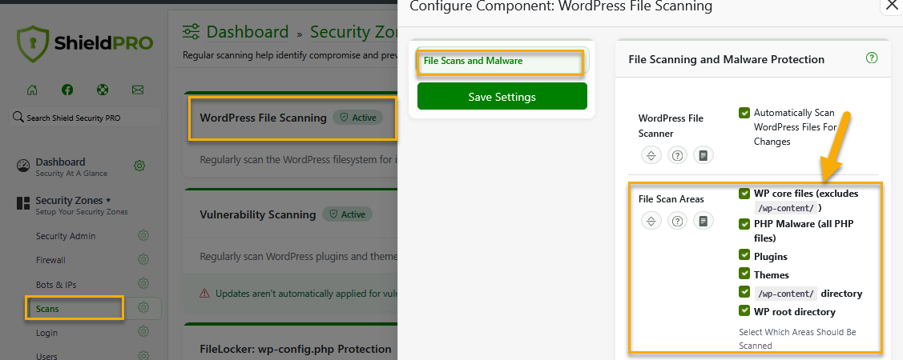Click Save Settings button

tap(502, 96)
